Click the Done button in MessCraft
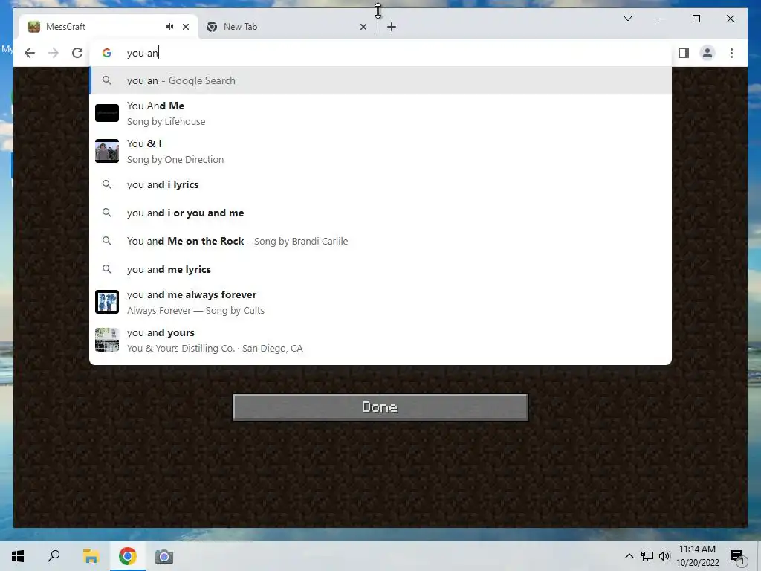This screenshot has height=571, width=761. tap(380, 407)
